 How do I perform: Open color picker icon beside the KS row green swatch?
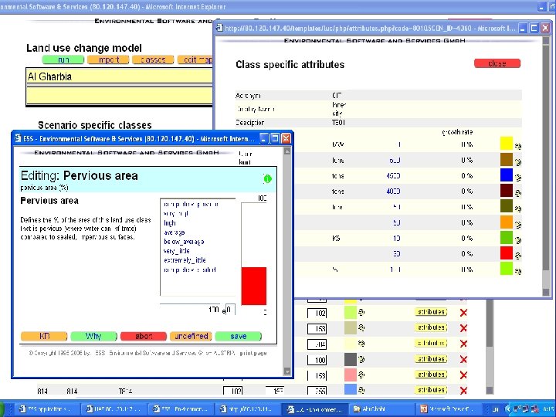pos(517,239)
